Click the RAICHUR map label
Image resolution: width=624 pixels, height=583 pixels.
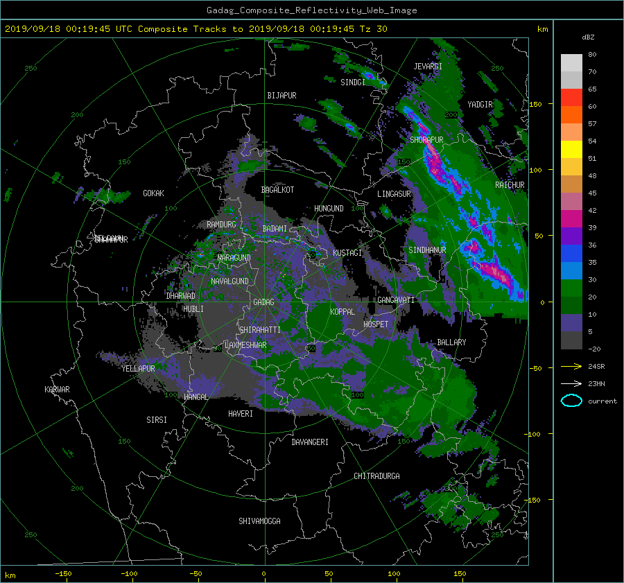click(x=510, y=185)
